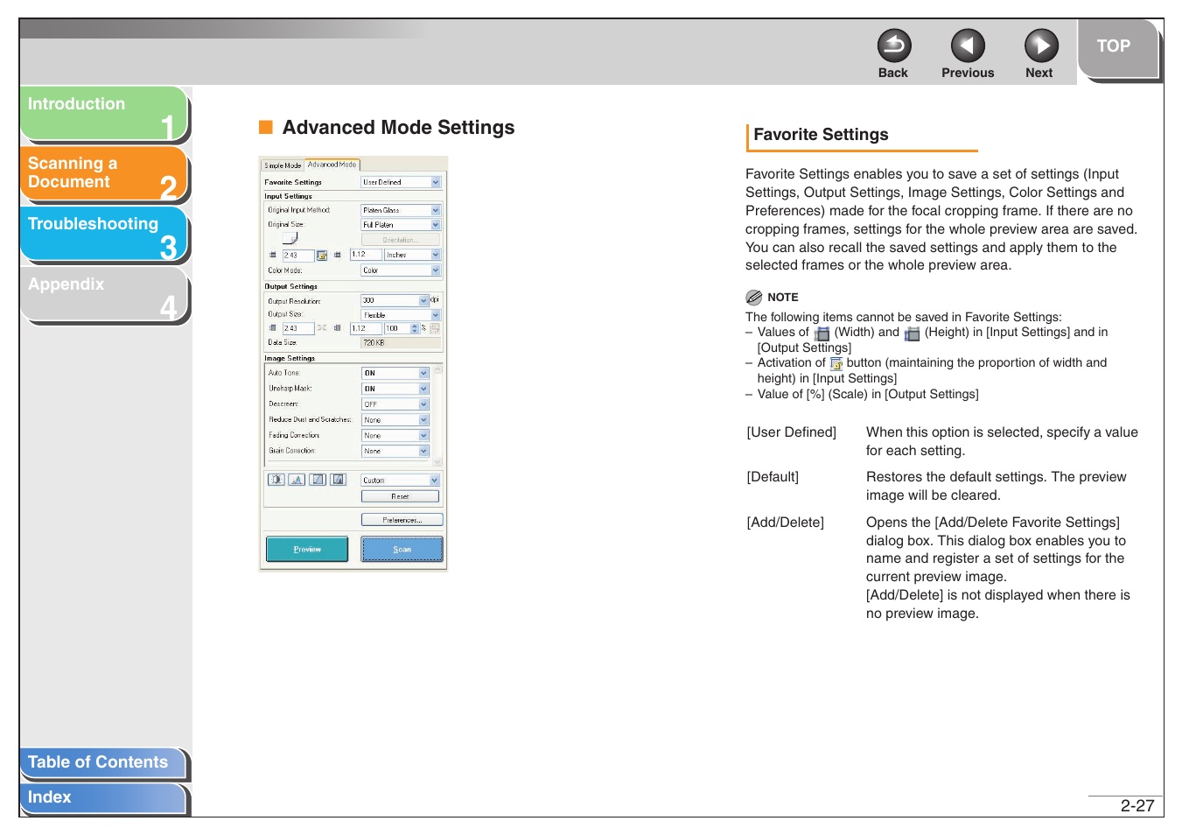Open the Scanning a Document chapter

coord(103,172)
